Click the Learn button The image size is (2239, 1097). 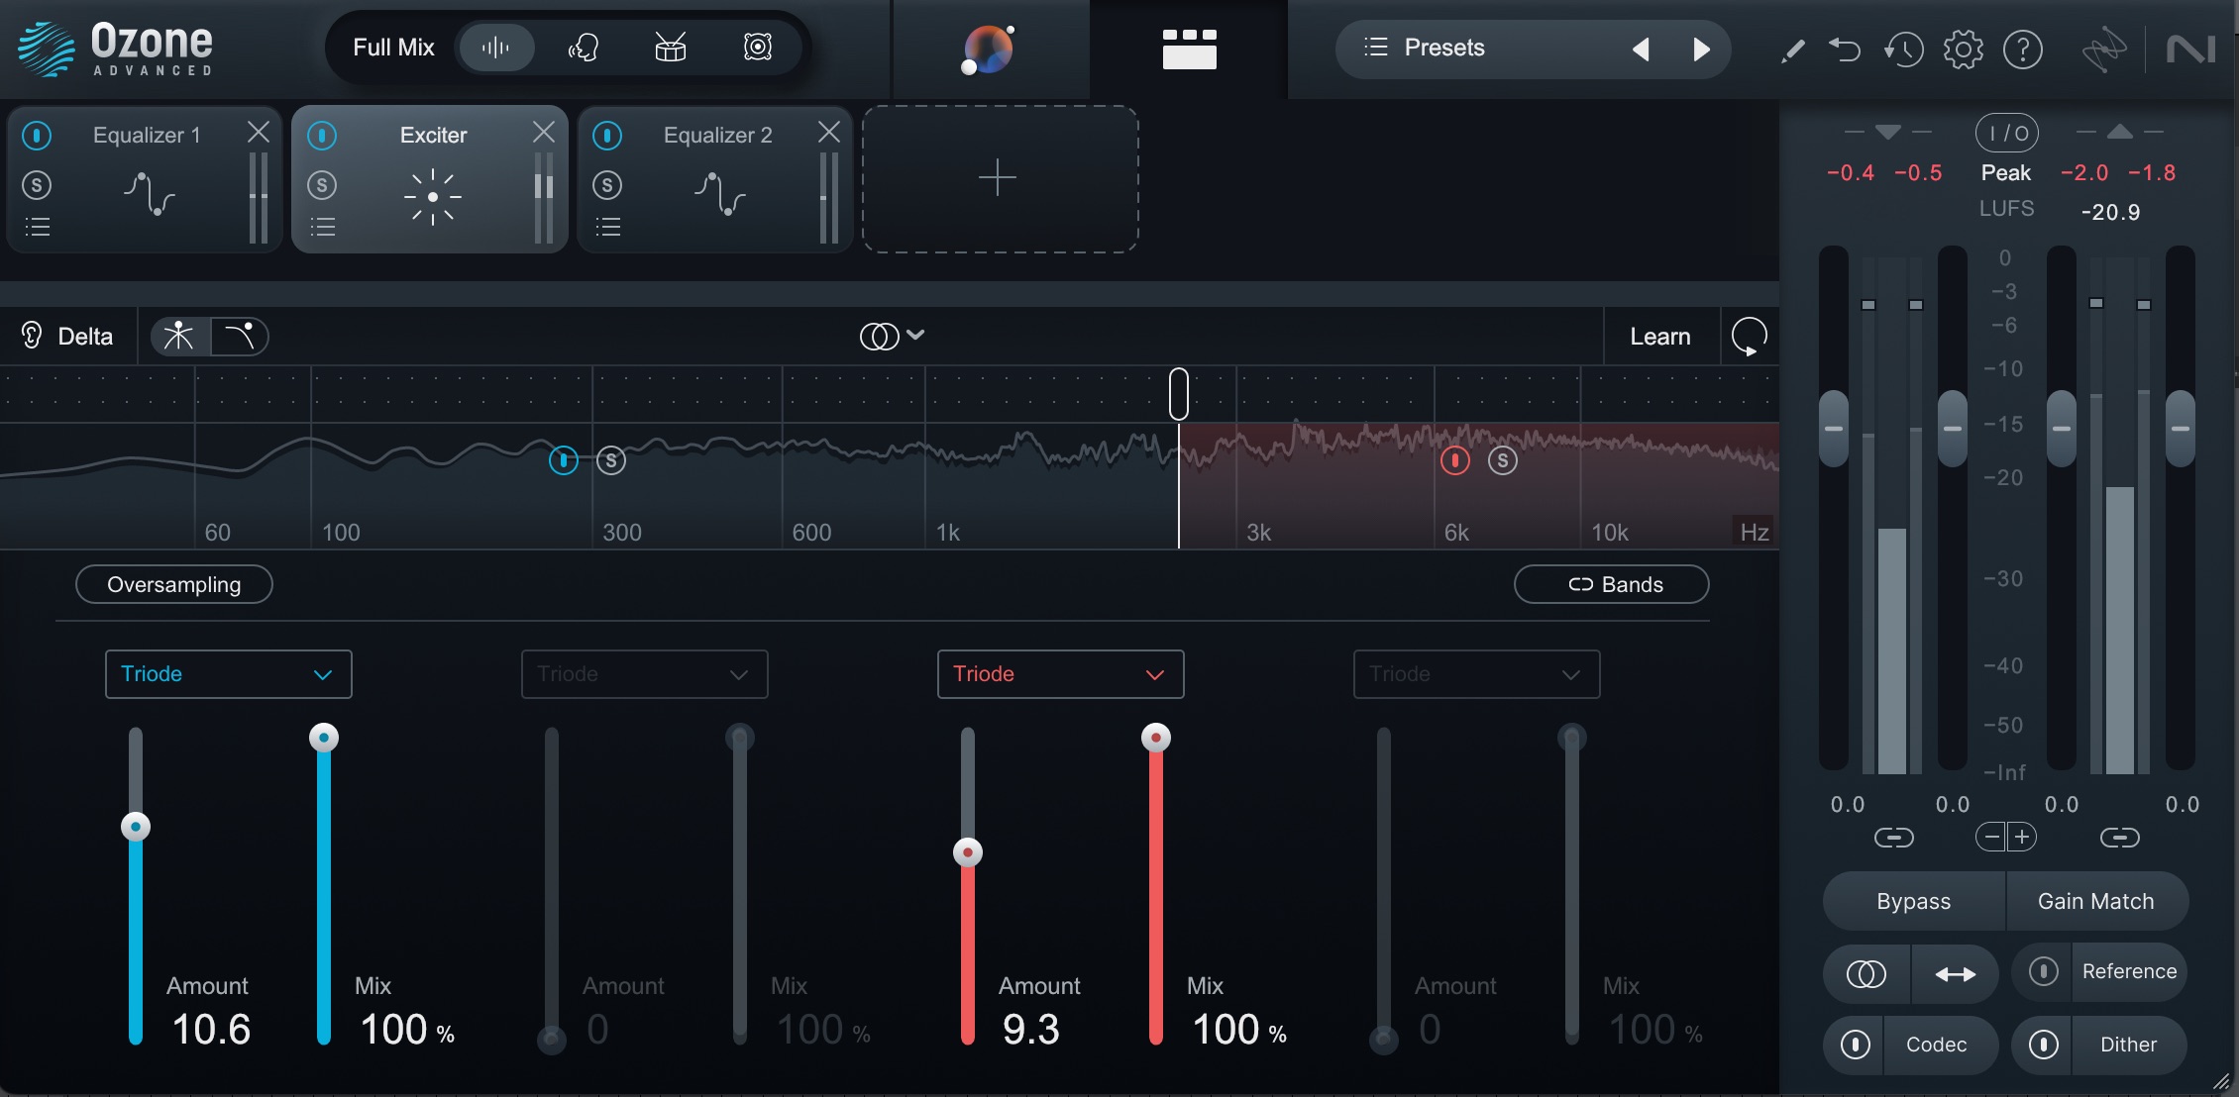(x=1661, y=337)
